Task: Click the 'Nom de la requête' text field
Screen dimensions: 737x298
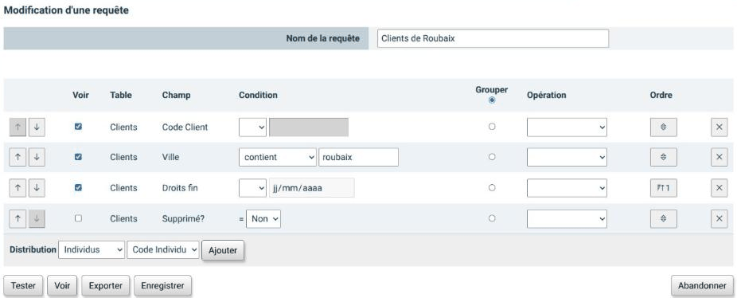Action: pyautogui.click(x=493, y=38)
